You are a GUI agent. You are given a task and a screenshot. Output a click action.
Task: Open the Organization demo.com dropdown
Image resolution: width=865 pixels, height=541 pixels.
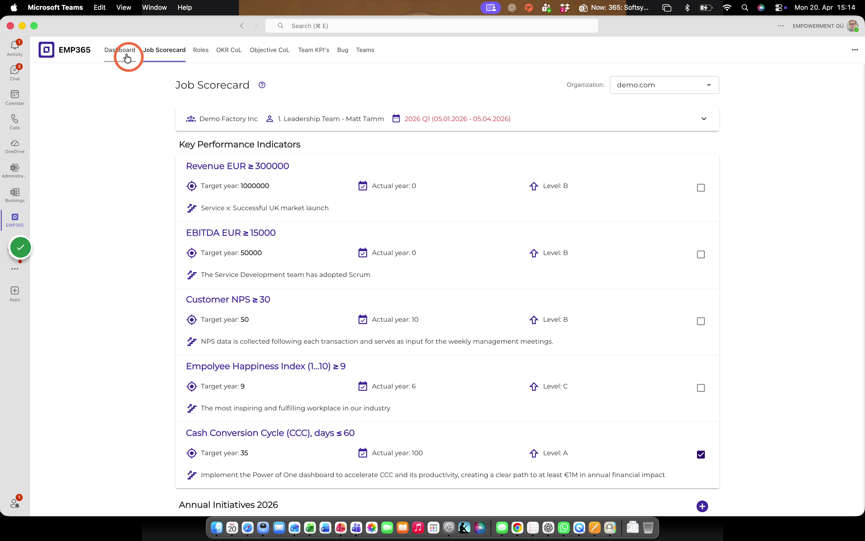[664, 85]
